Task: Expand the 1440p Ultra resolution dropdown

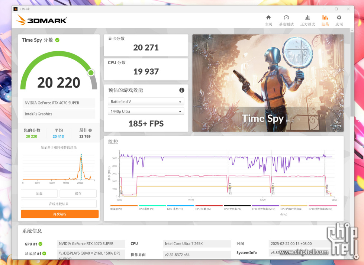Action: pyautogui.click(x=146, y=111)
